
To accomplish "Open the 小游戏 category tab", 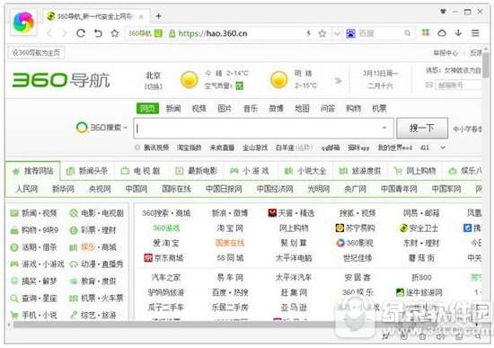I will click(x=250, y=171).
